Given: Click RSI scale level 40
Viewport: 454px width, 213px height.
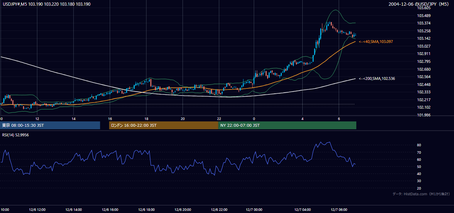Looking at the screenshot, I should click(x=419, y=174).
